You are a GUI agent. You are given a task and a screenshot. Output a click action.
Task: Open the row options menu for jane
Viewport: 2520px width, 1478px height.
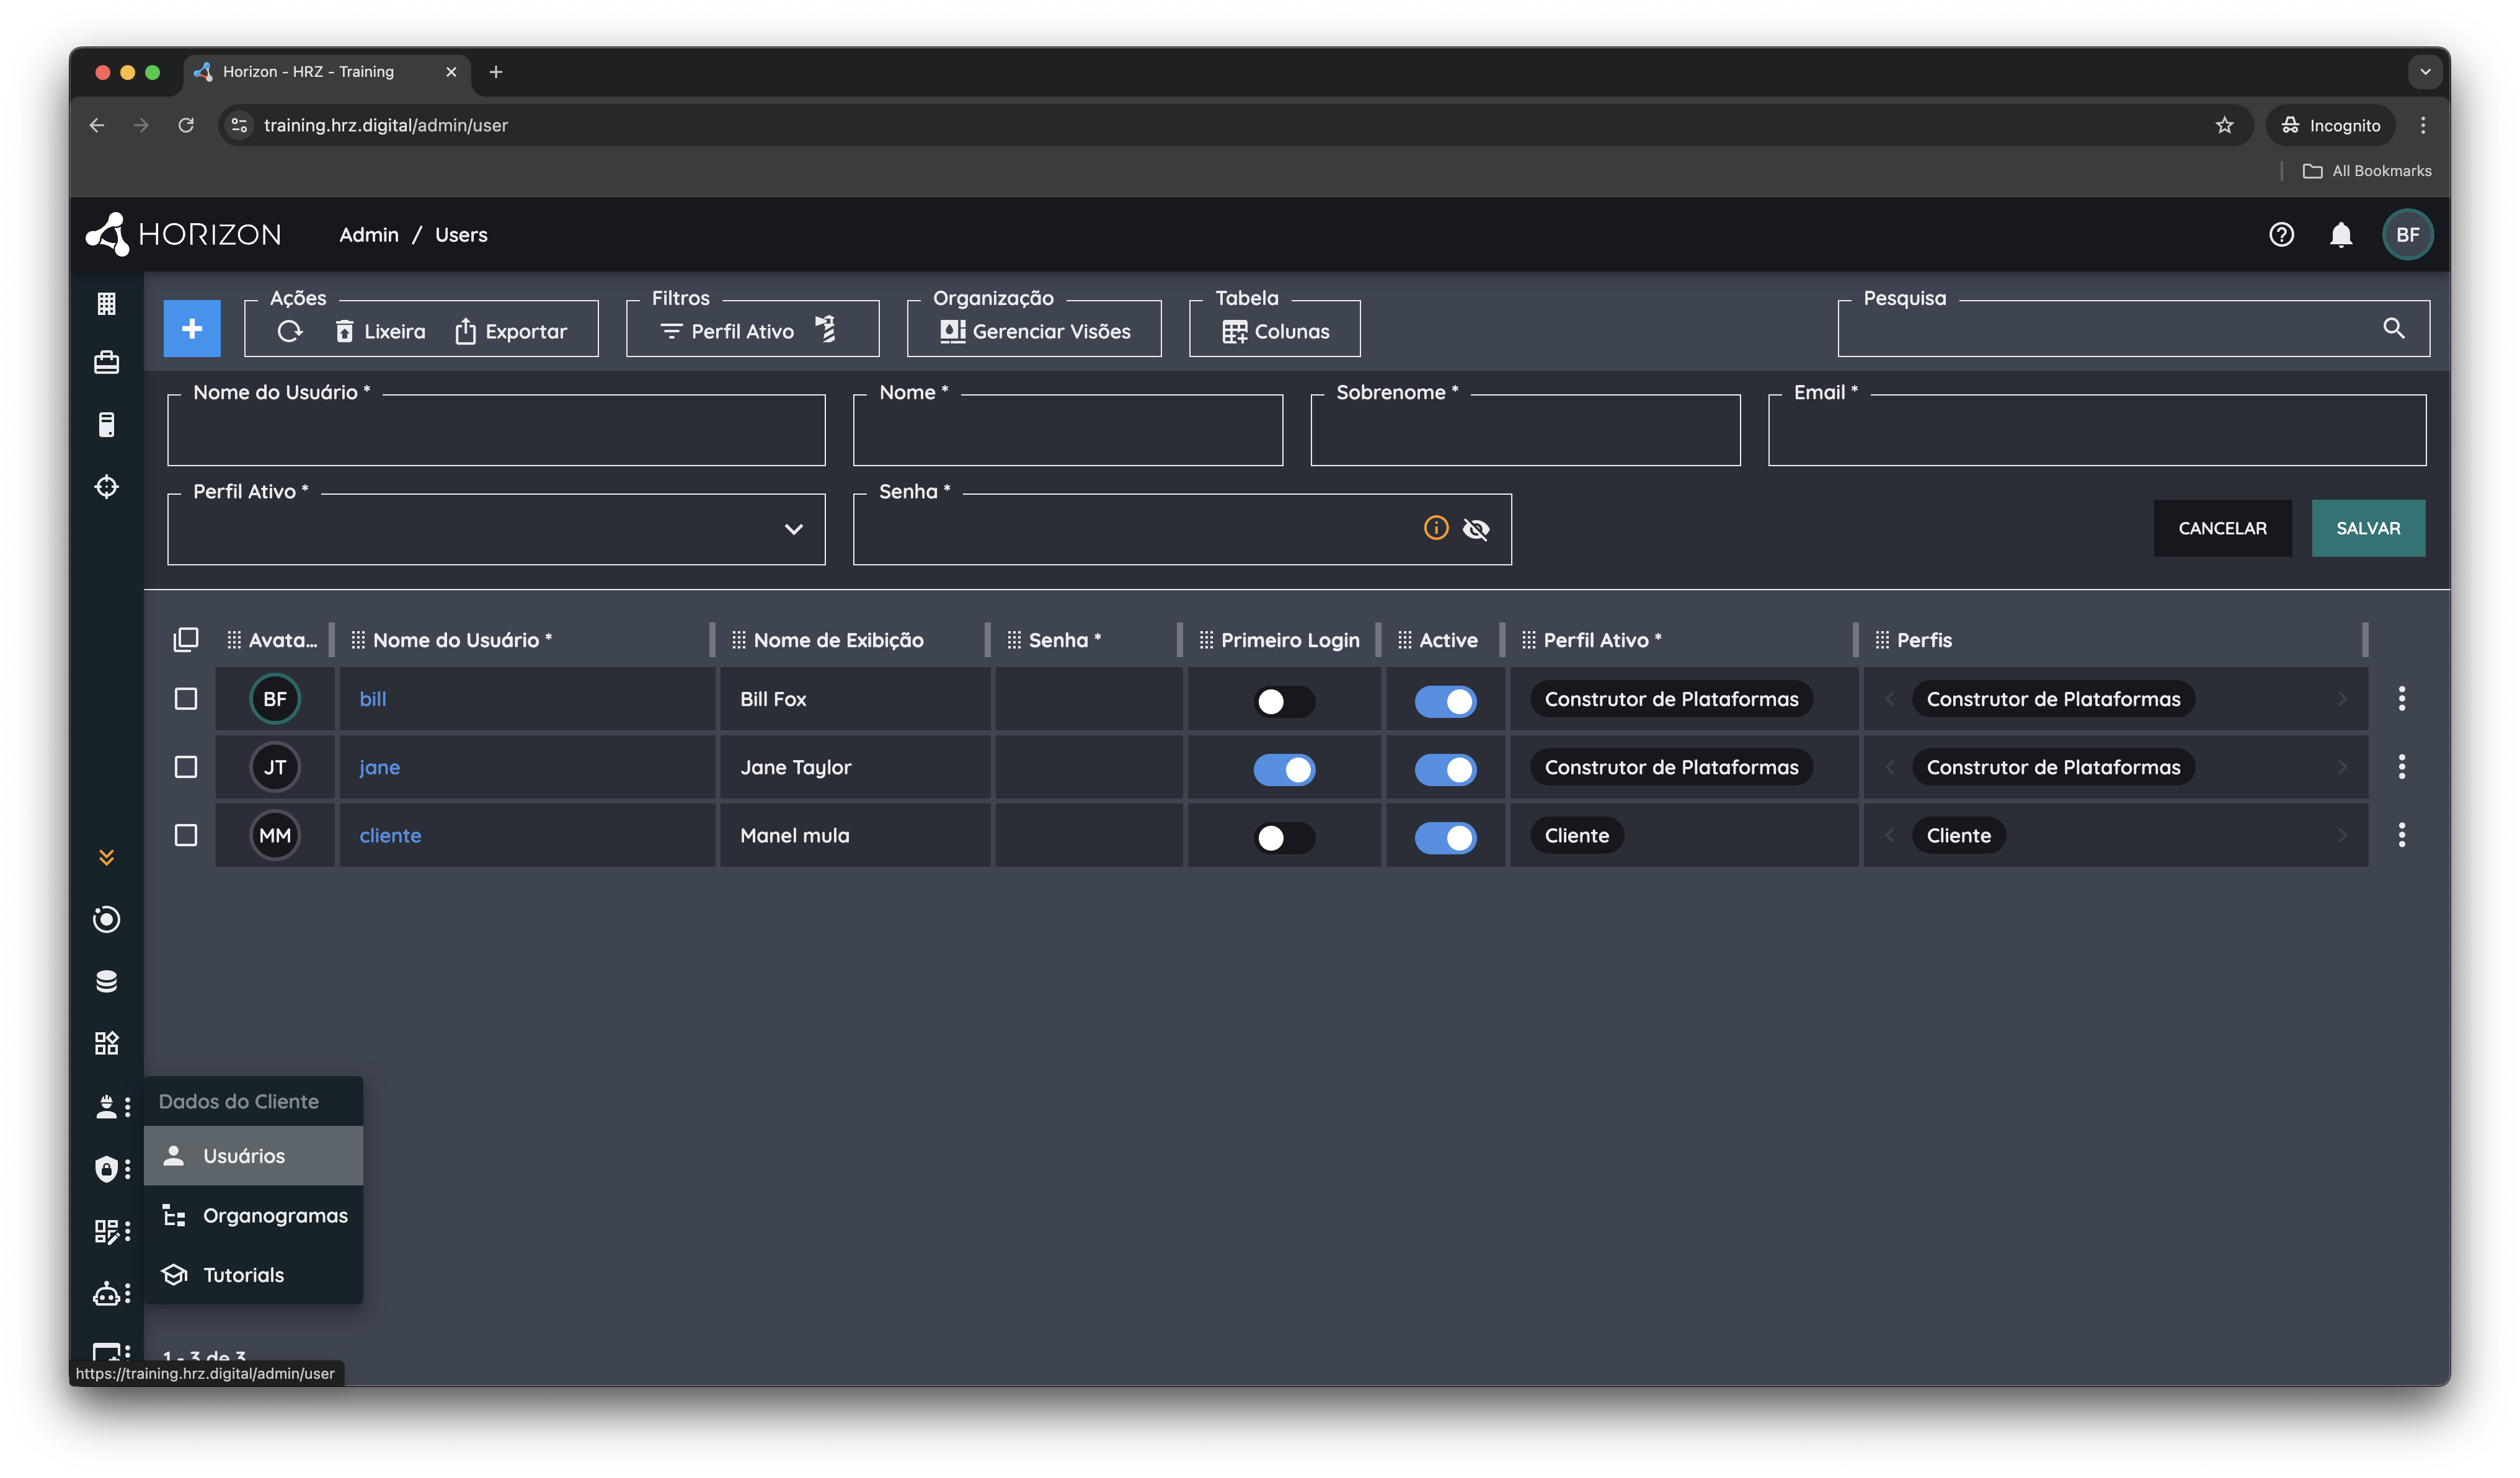pos(2401,767)
